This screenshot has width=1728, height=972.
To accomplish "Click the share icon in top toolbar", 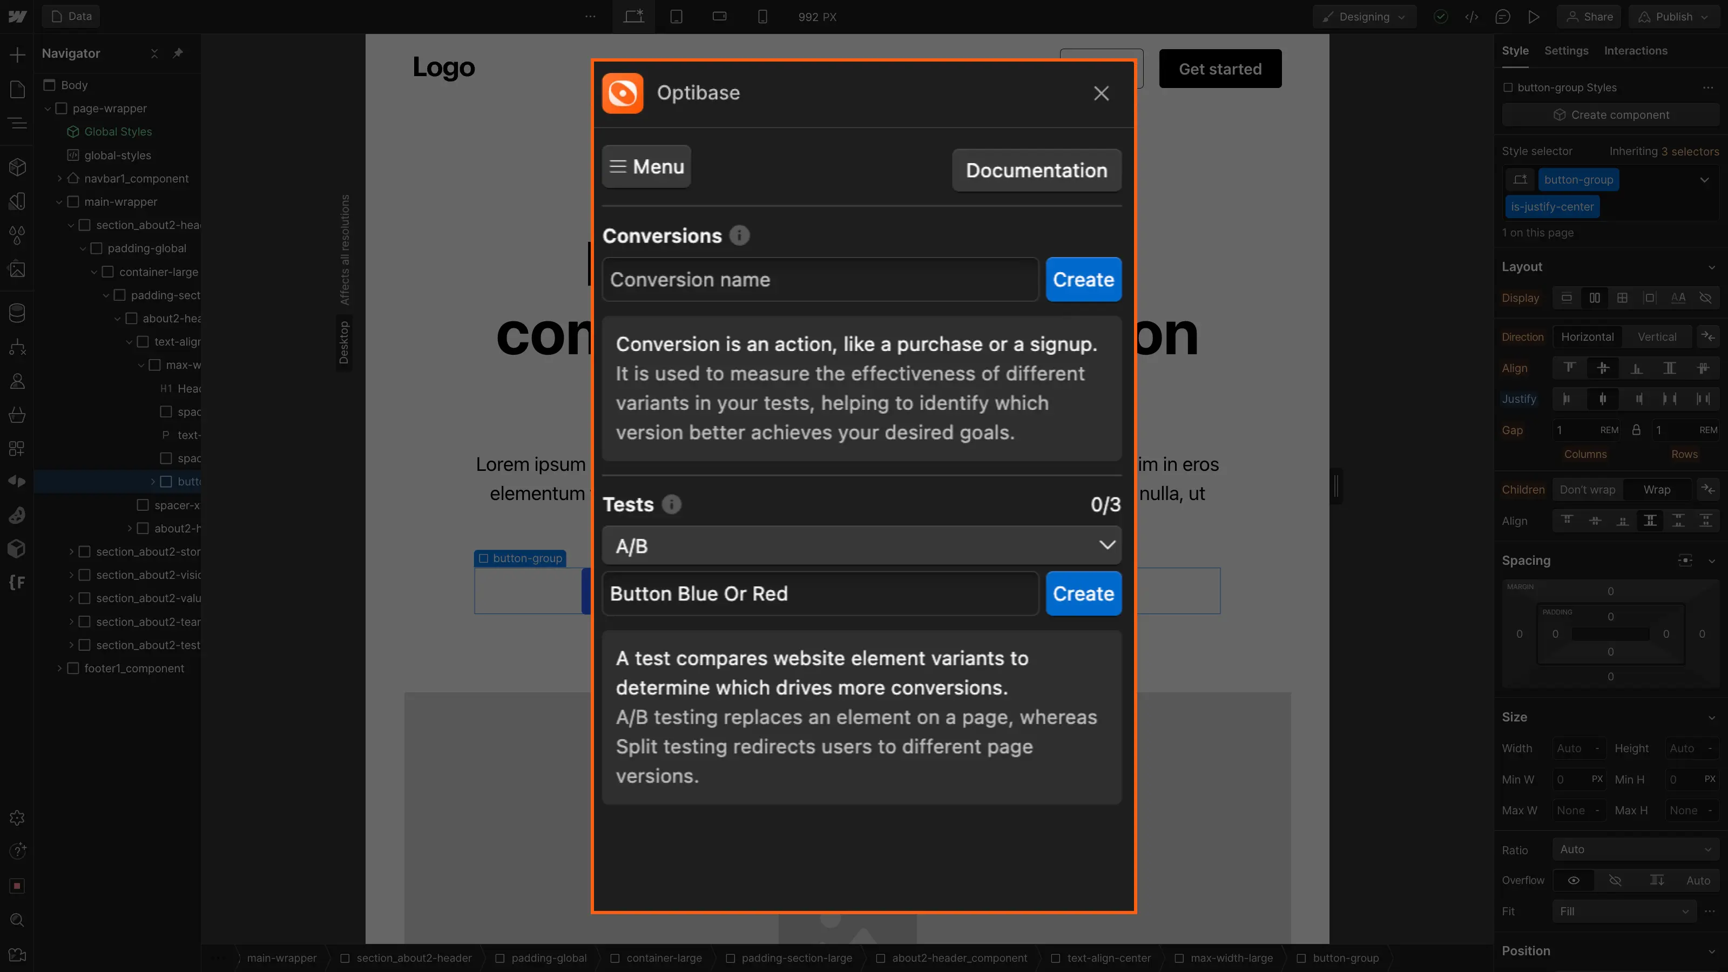I will [1590, 17].
